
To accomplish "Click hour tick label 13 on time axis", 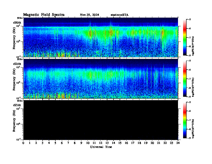I will point(107,143).
